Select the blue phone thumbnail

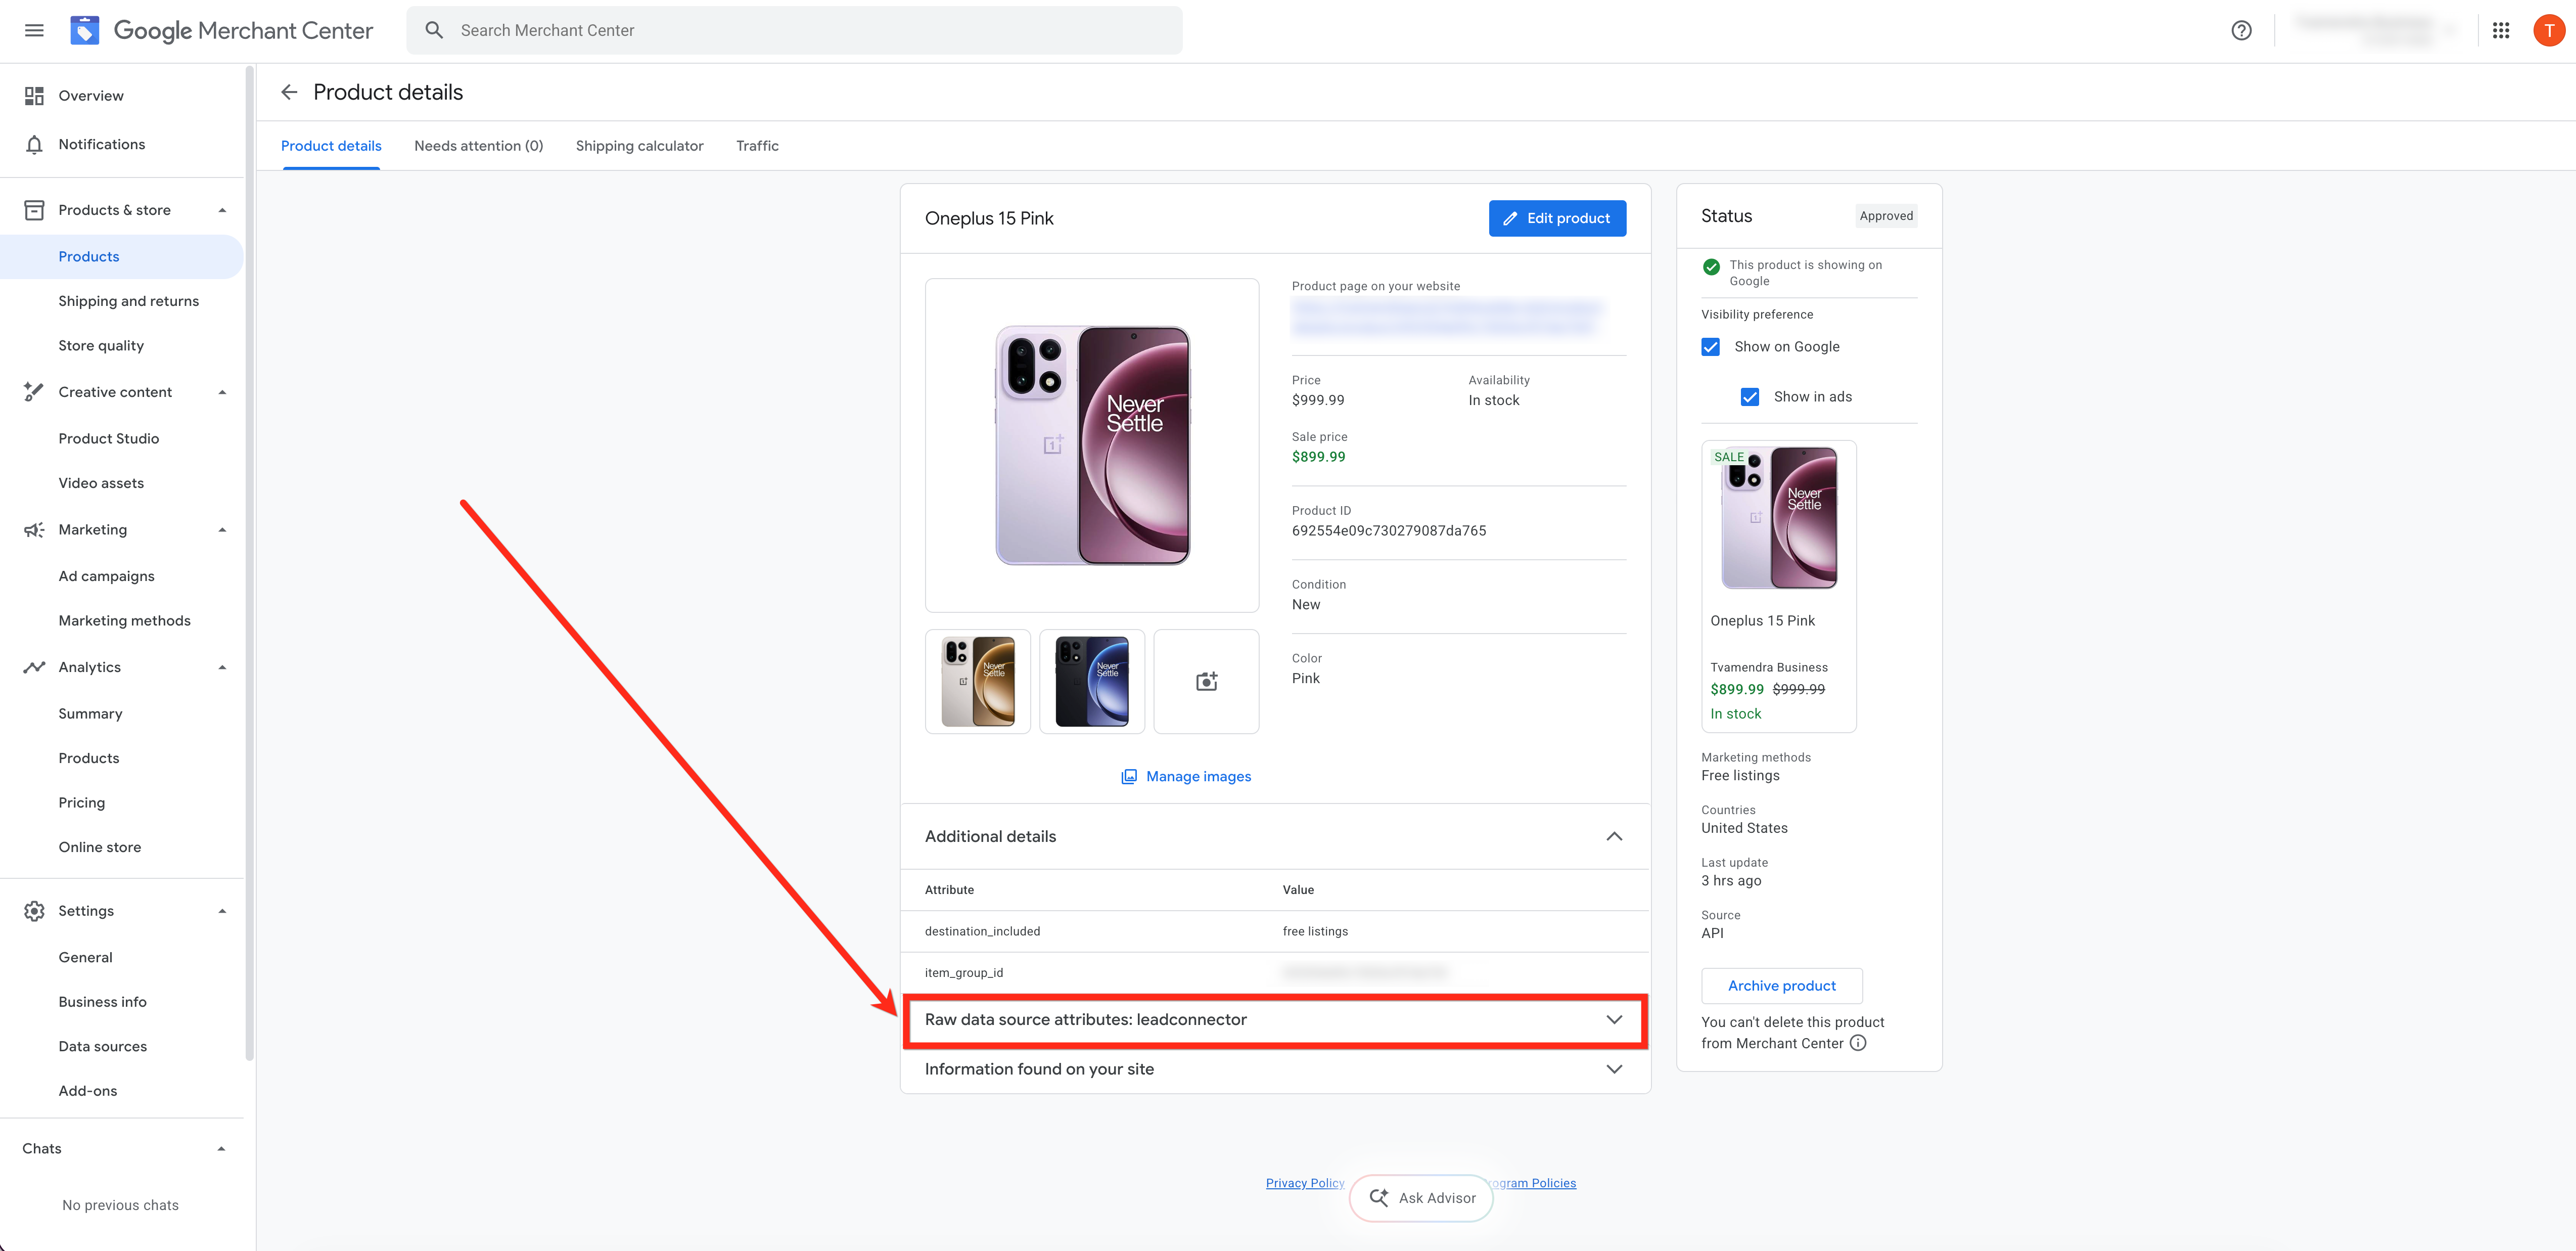(1091, 681)
